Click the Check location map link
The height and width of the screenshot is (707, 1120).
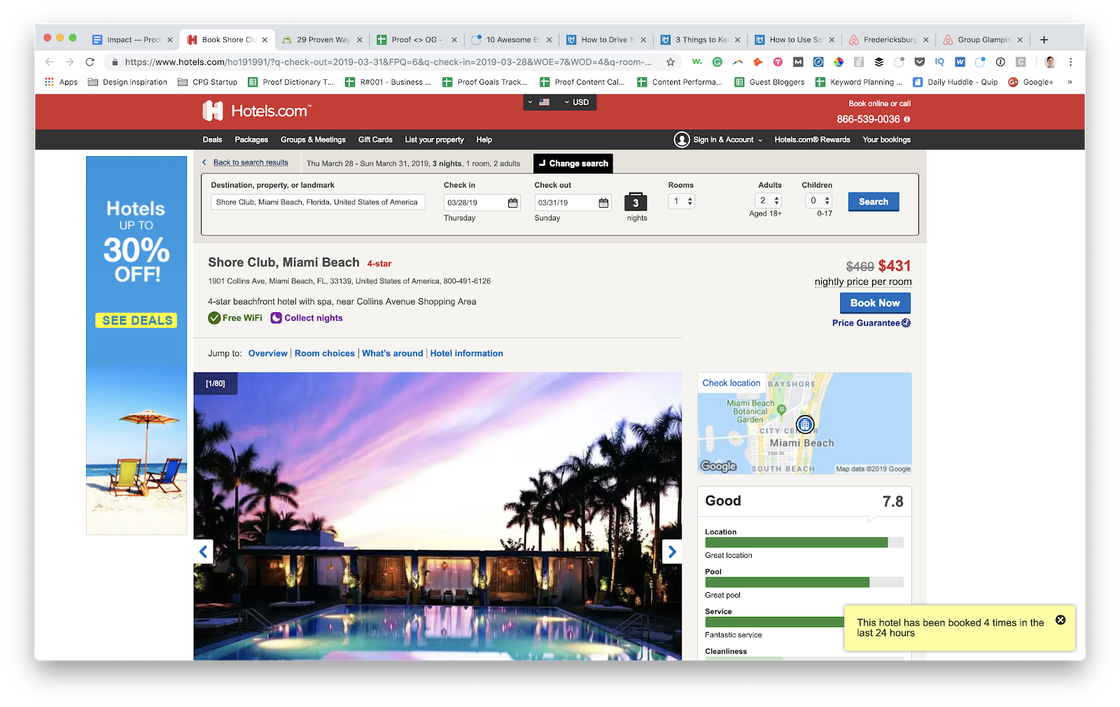(731, 383)
